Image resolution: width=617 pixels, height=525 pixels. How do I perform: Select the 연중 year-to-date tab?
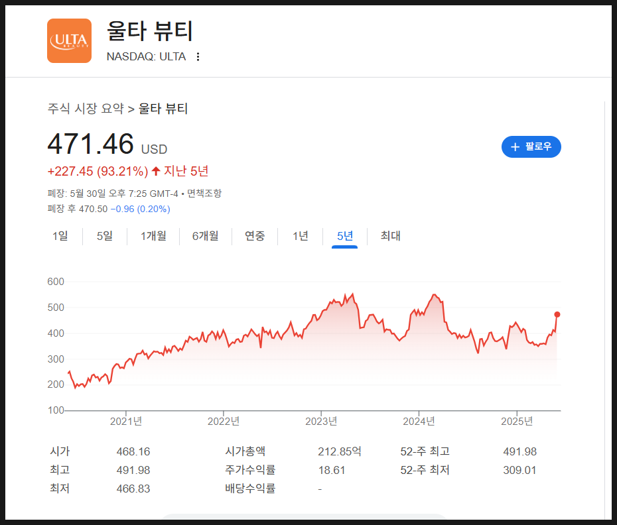click(255, 236)
